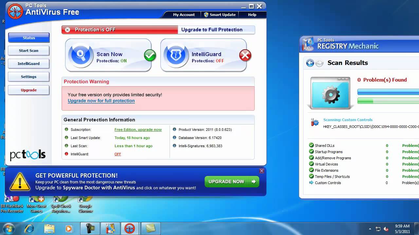Screen dimensions: 419x235
Task: Click the HKEY_CLASSES_ROOT registry path text
Action: pos(371,127)
